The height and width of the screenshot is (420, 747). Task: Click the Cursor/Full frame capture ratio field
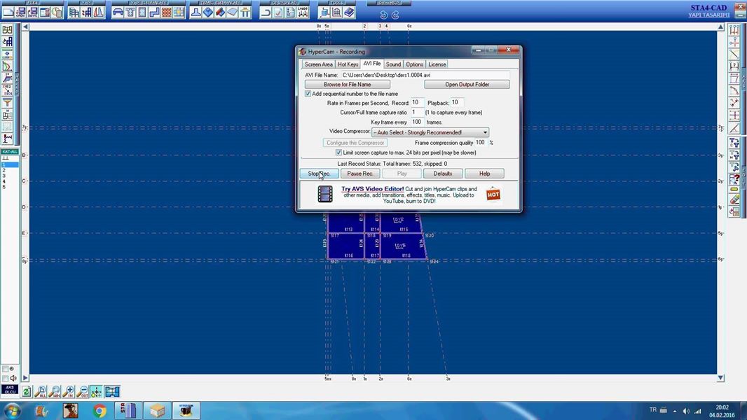(418, 112)
